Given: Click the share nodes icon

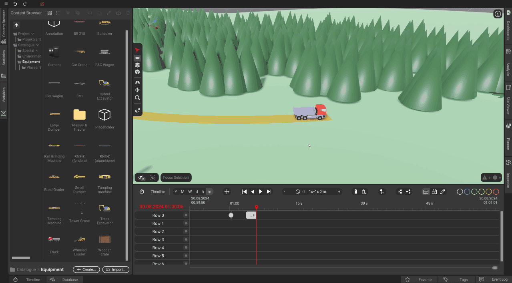Looking at the screenshot, I should pos(400,192).
